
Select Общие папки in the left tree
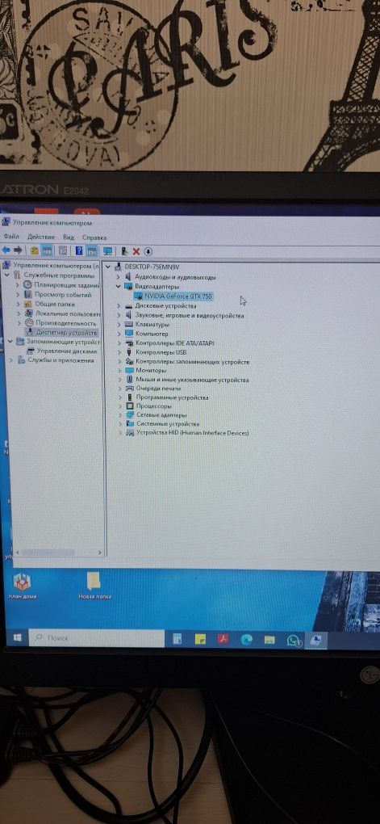[55, 304]
